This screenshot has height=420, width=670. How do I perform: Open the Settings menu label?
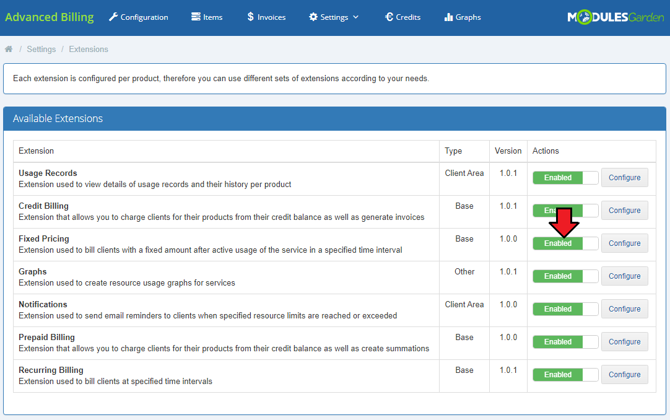[334, 17]
